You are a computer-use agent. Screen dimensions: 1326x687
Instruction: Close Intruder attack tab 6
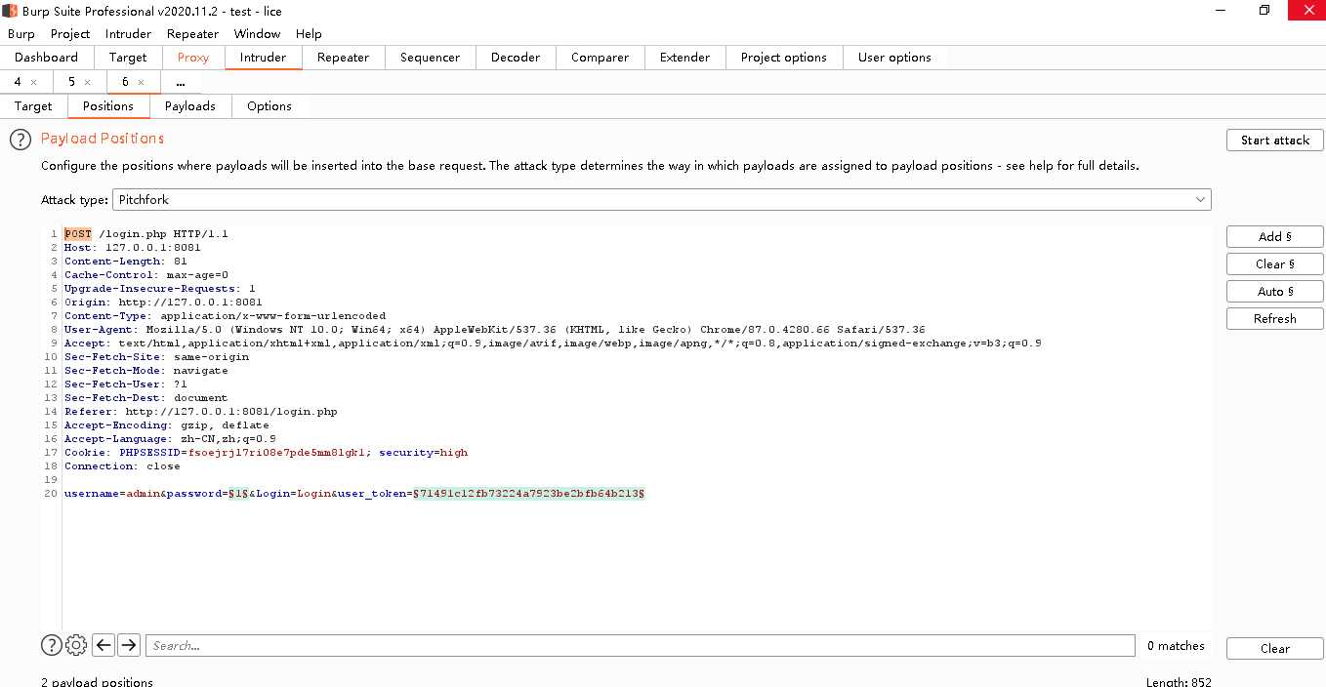pos(141,83)
